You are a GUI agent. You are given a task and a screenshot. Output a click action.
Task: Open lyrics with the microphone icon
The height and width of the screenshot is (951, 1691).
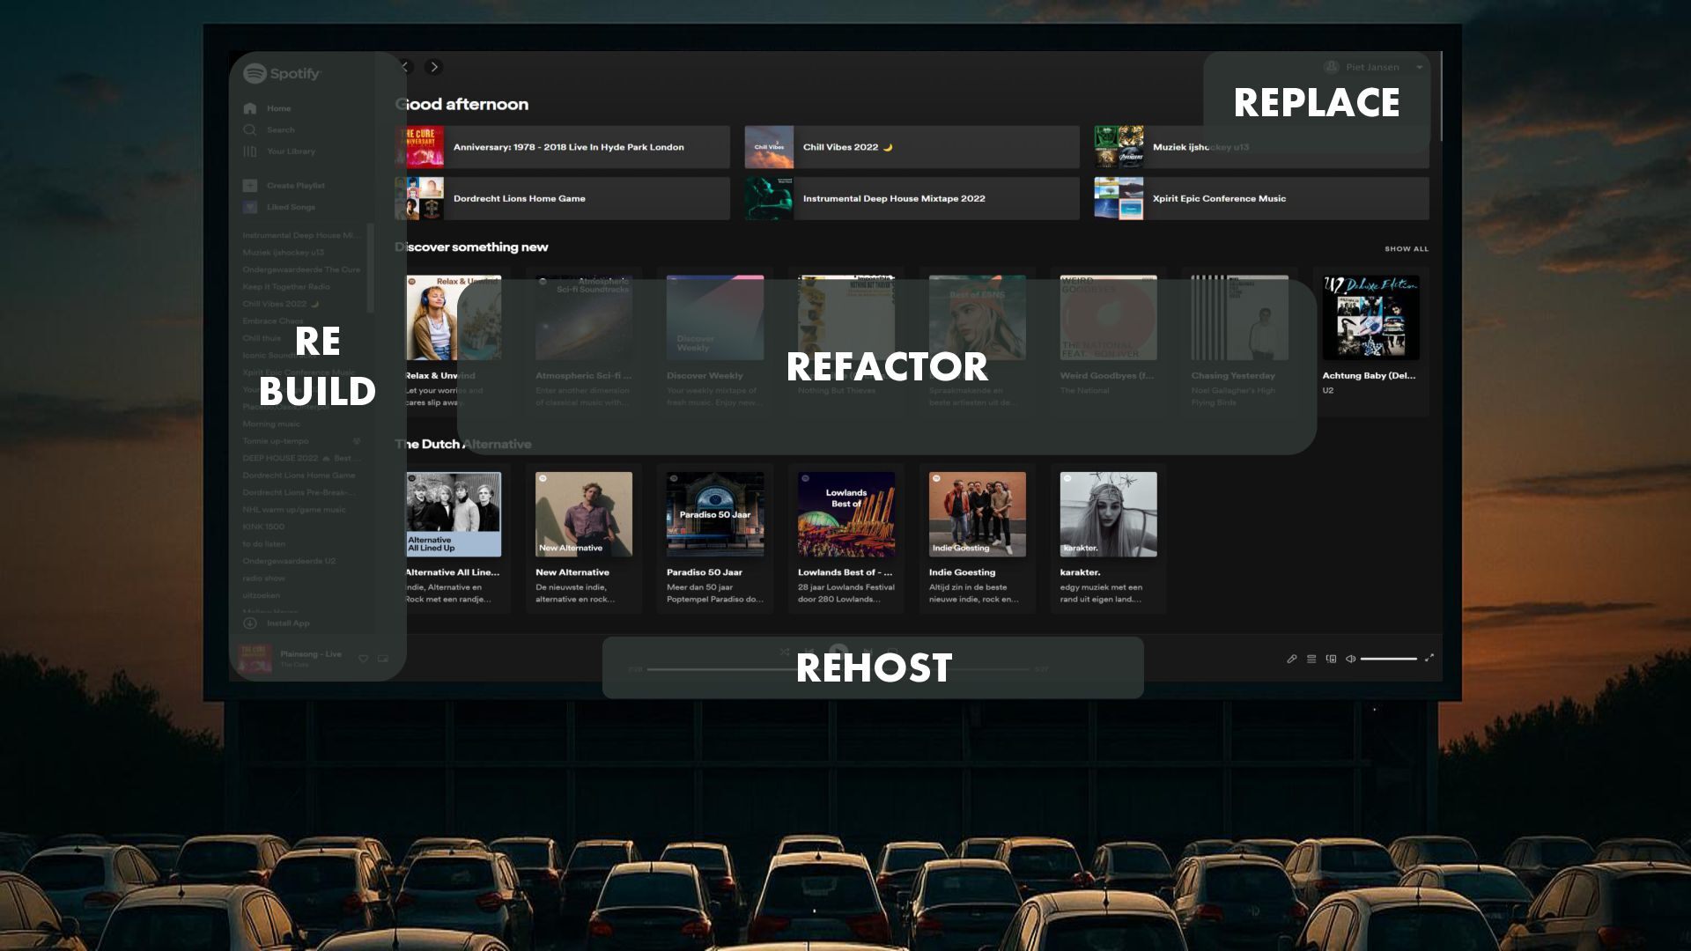click(1292, 659)
